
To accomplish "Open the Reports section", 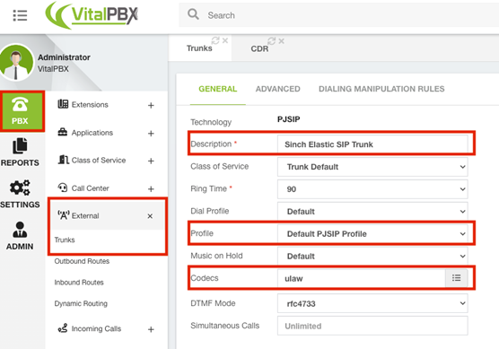I will [x=20, y=153].
